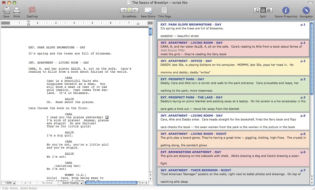
Task: Go to the next ScriptNote with the right arrow
Action: tap(136, 10)
